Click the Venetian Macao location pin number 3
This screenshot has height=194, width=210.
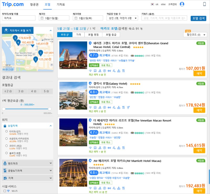(x=90, y=120)
